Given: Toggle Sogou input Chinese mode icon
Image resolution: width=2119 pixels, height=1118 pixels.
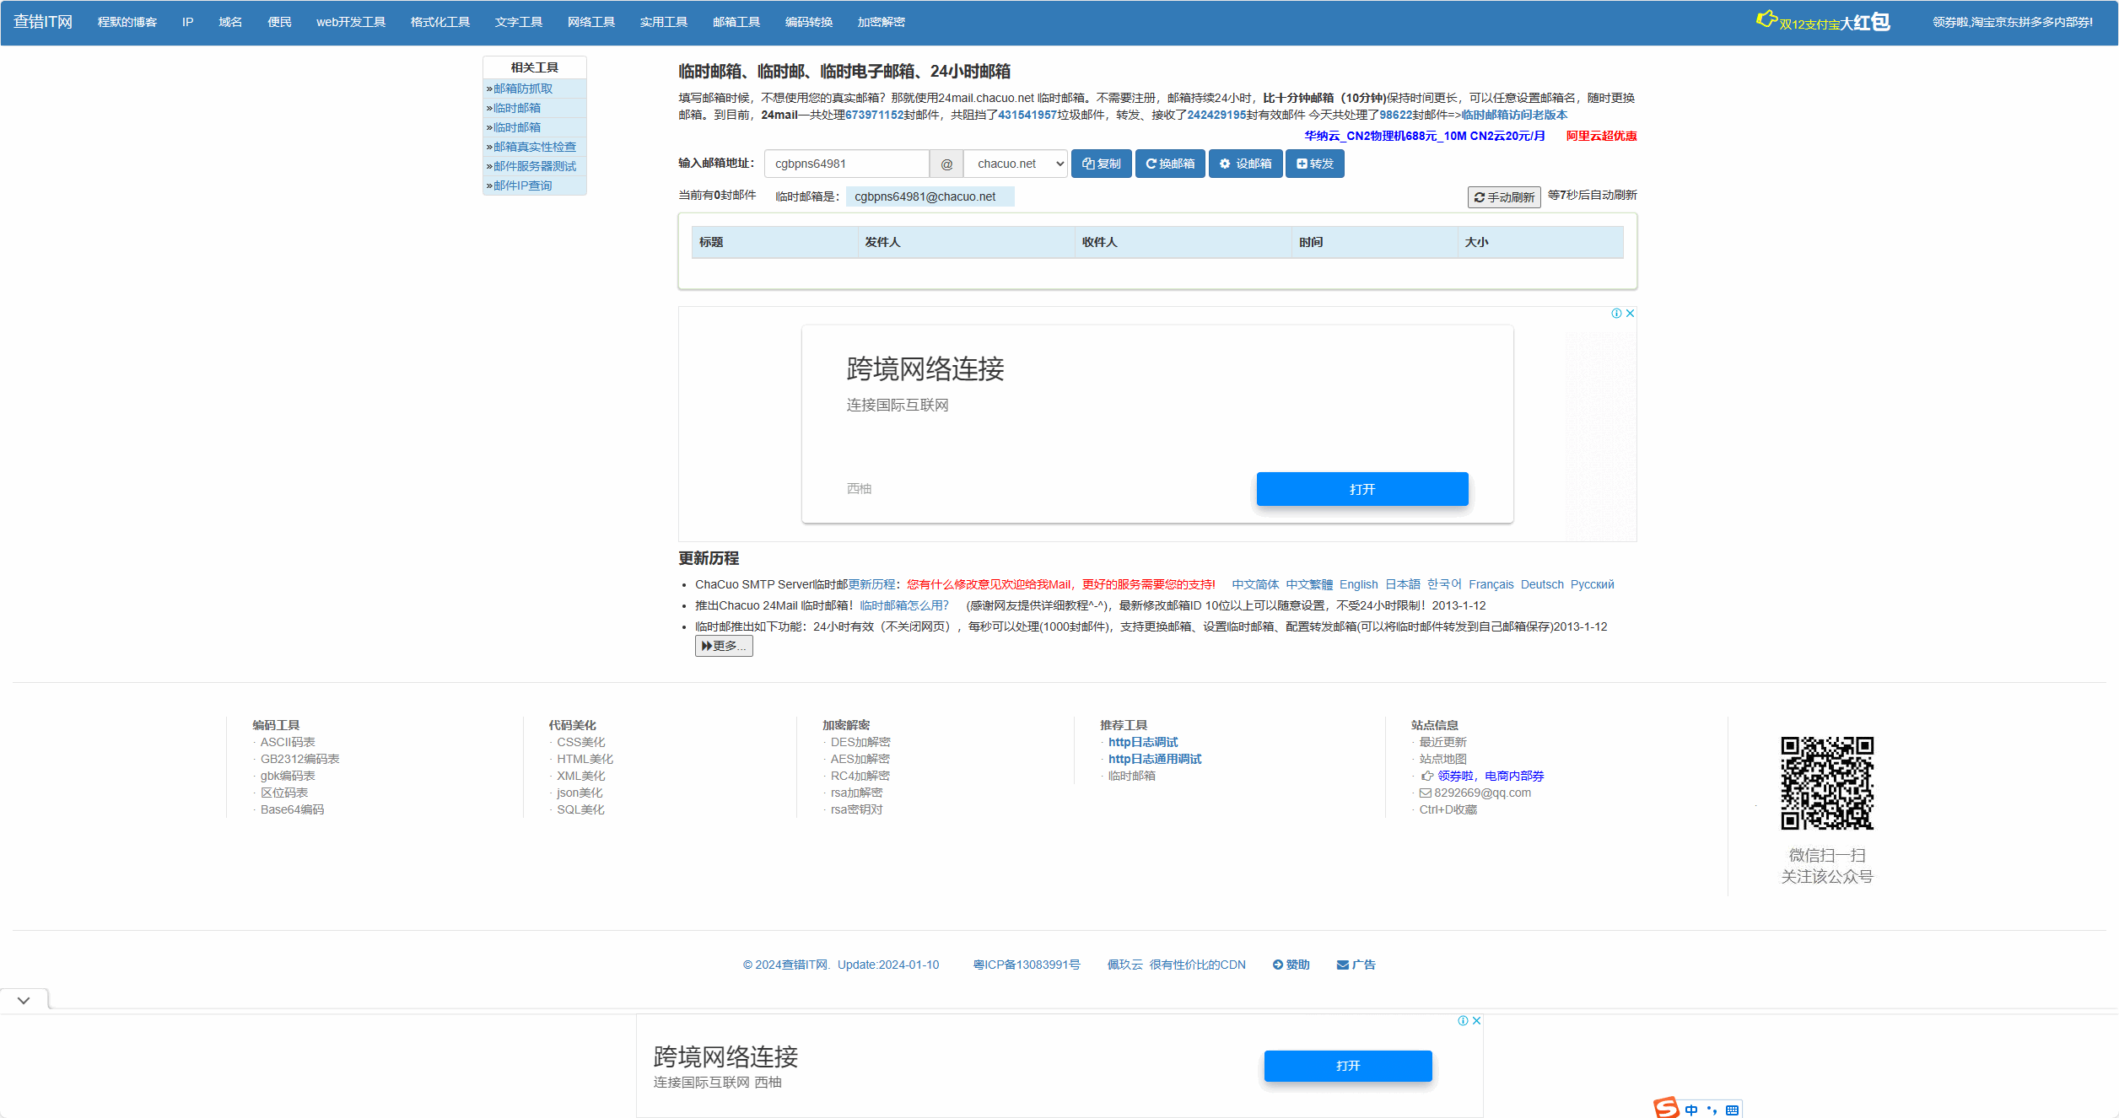Looking at the screenshot, I should [x=1691, y=1110].
